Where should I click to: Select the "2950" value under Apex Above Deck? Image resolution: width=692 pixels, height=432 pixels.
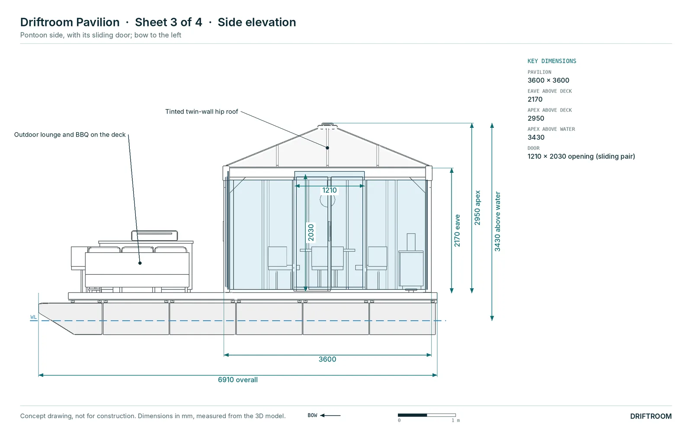536,118
